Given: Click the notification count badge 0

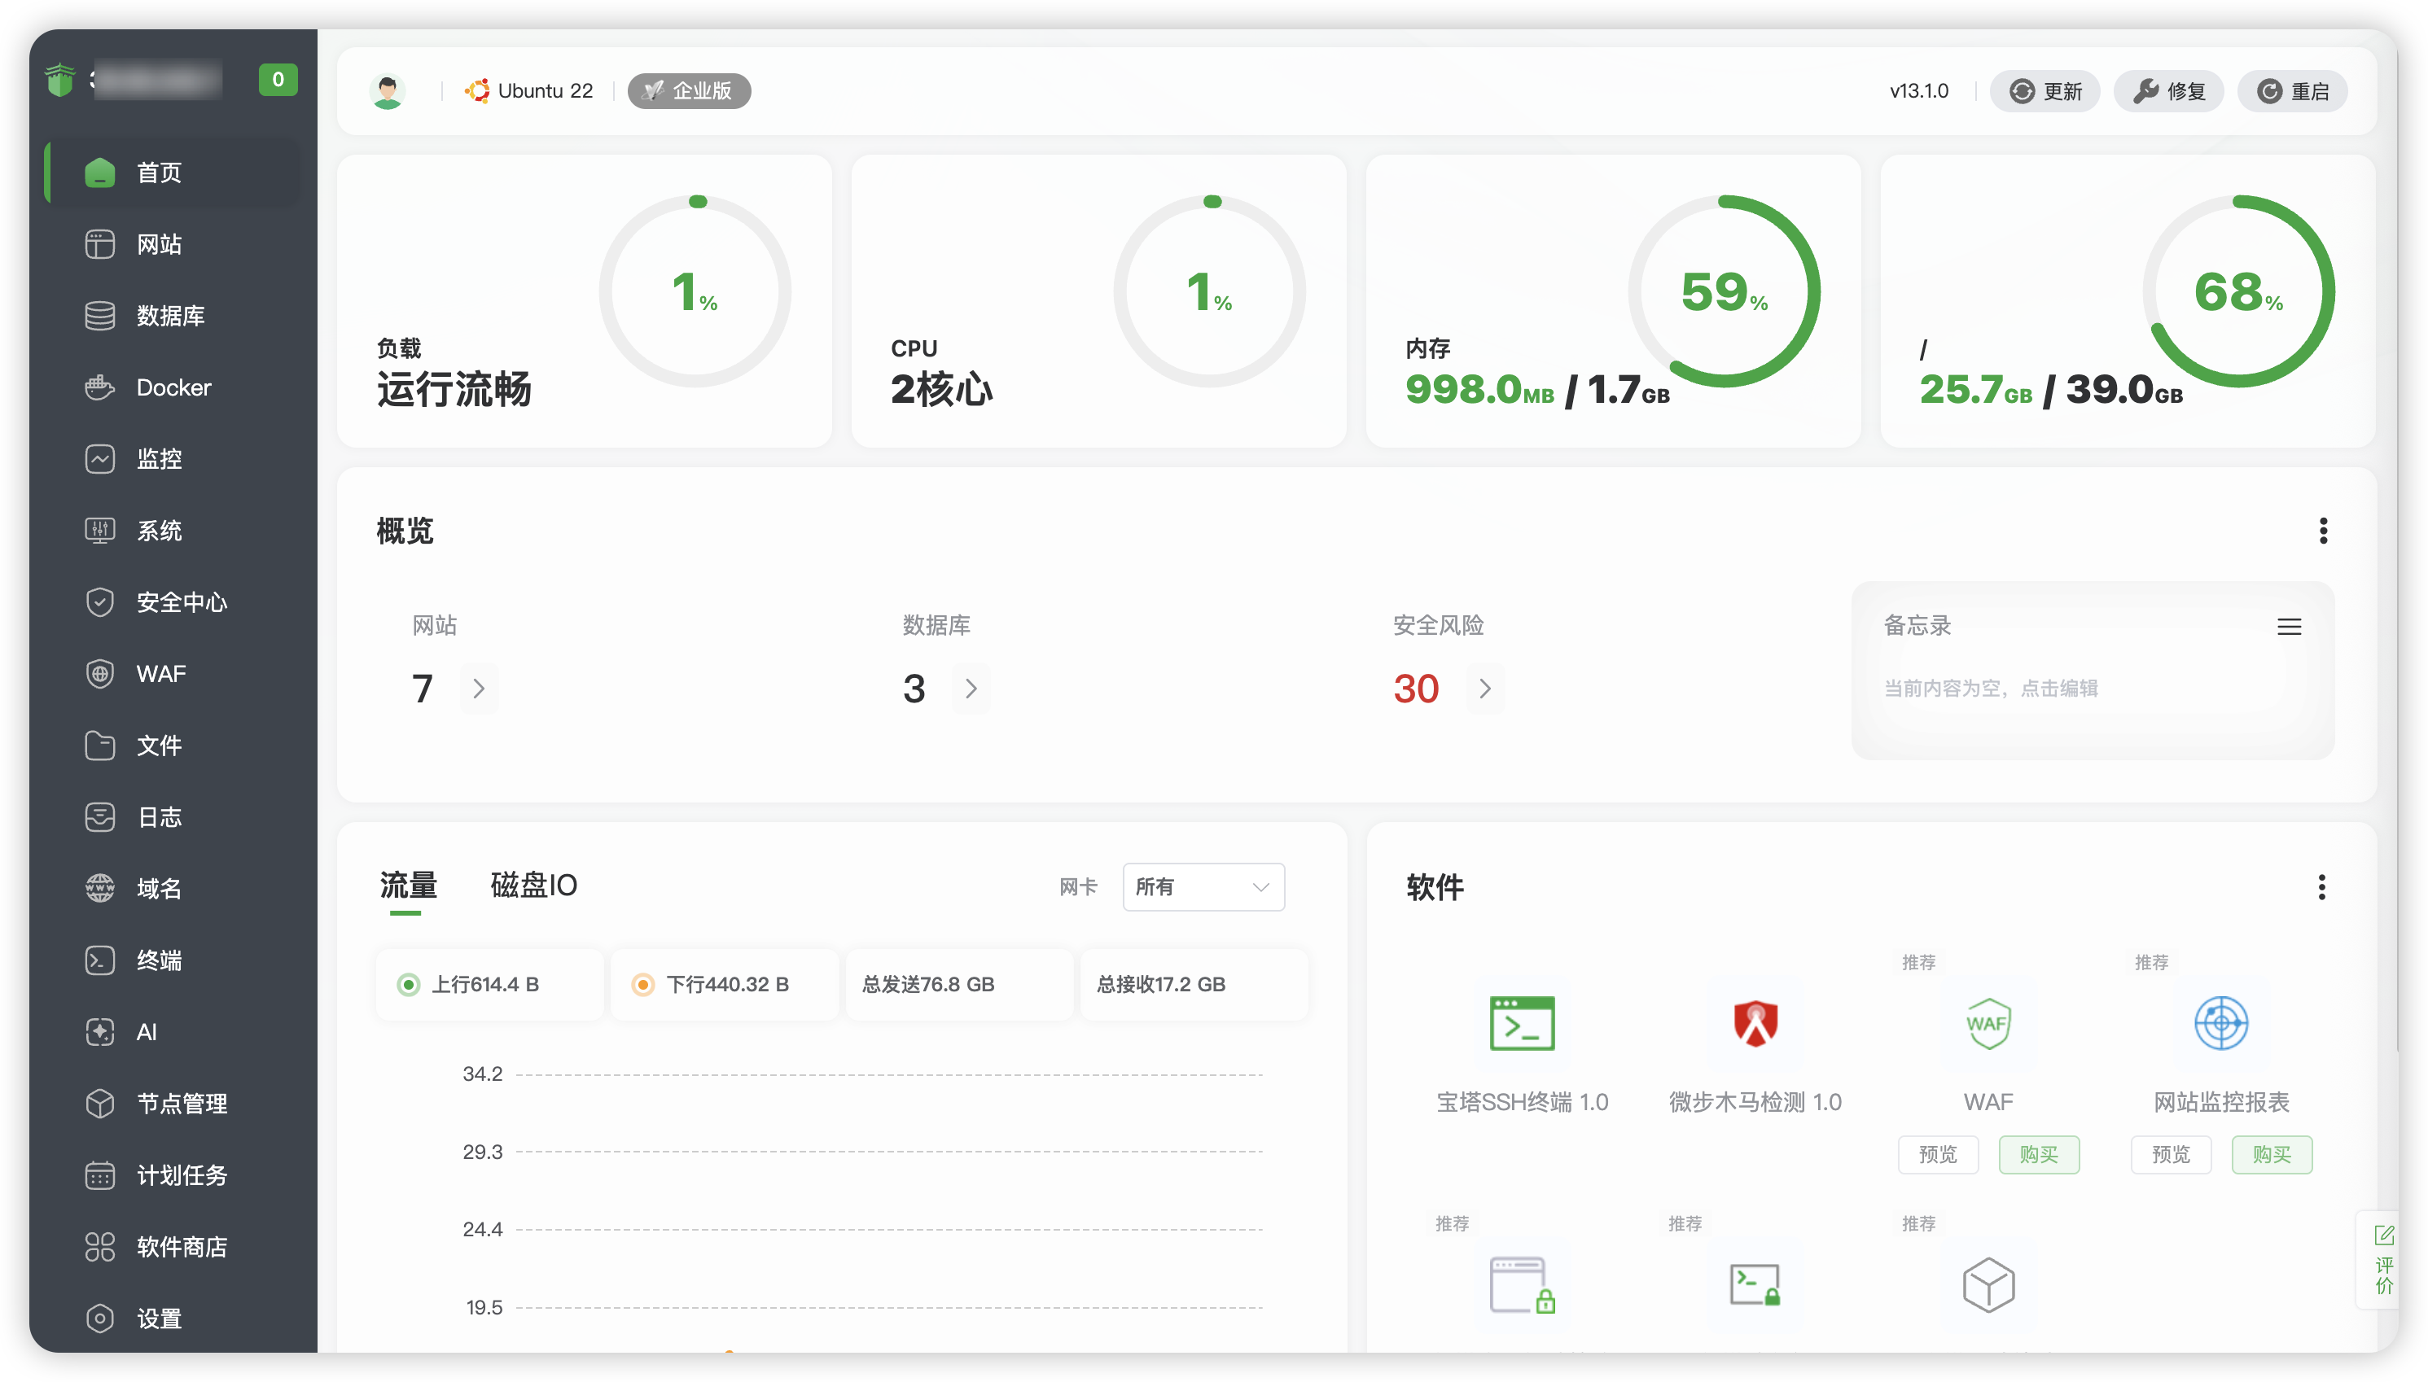Looking at the screenshot, I should (x=278, y=80).
